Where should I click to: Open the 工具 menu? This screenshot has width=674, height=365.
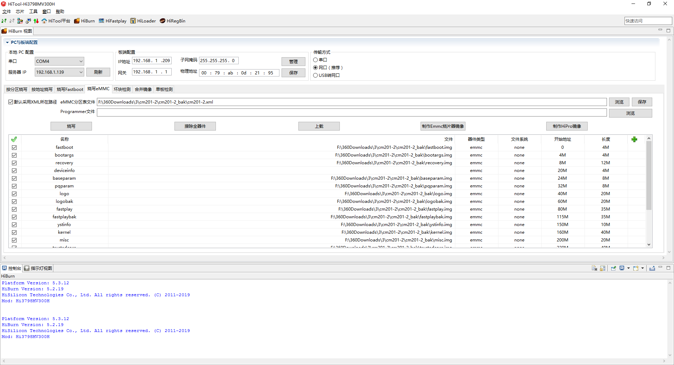(33, 12)
